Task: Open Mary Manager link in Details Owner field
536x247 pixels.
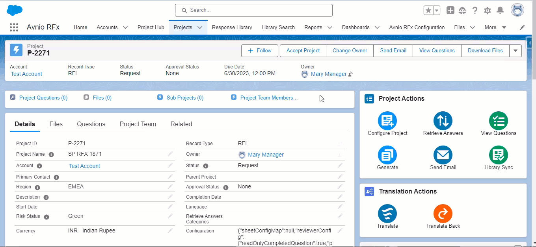Action: (x=266, y=155)
